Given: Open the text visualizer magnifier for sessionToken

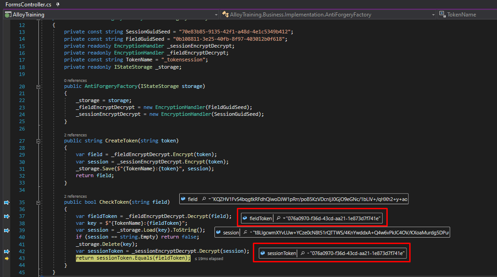Looking at the screenshot, I should pyautogui.click(x=302, y=253).
